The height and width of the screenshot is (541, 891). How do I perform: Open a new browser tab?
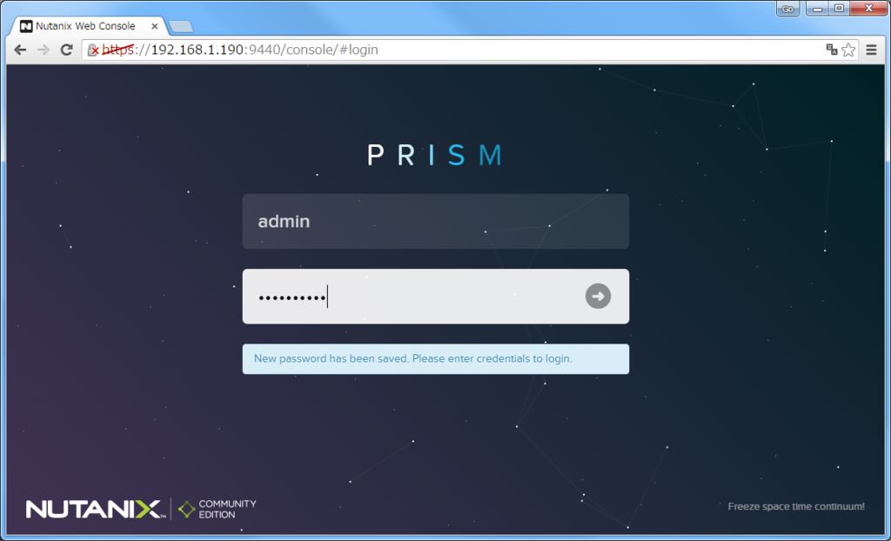181,27
